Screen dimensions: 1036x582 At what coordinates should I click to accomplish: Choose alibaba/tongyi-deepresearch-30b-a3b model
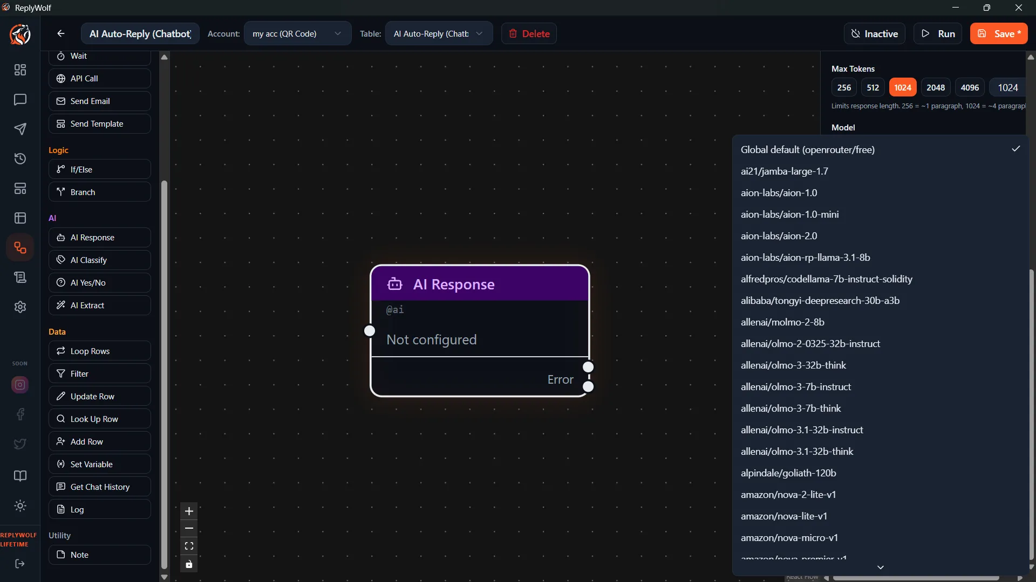click(x=880, y=301)
